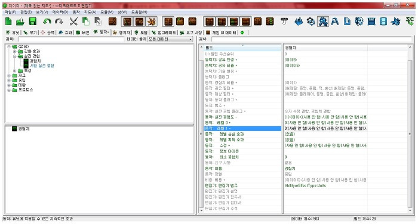Open the AI module head icon

359,21
